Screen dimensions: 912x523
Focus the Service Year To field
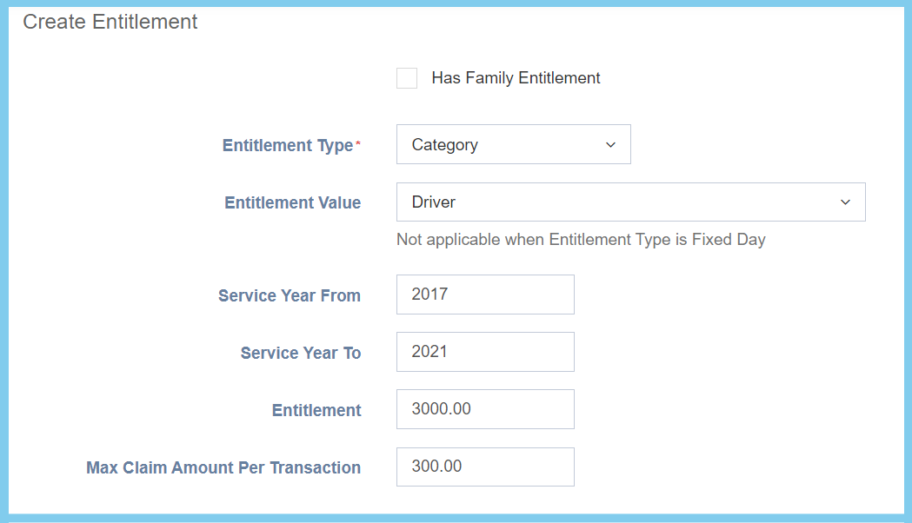pos(485,352)
